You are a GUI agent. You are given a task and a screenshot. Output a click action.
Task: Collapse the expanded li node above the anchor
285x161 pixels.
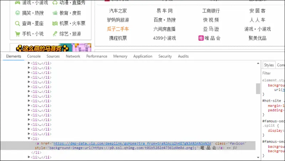point(29,139)
